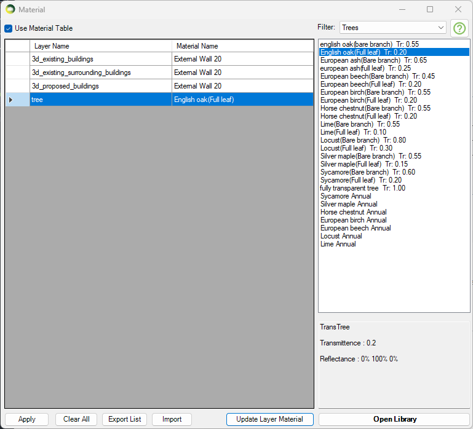
Task: Uncheck Use Material Table checkbox
Action: coord(9,28)
